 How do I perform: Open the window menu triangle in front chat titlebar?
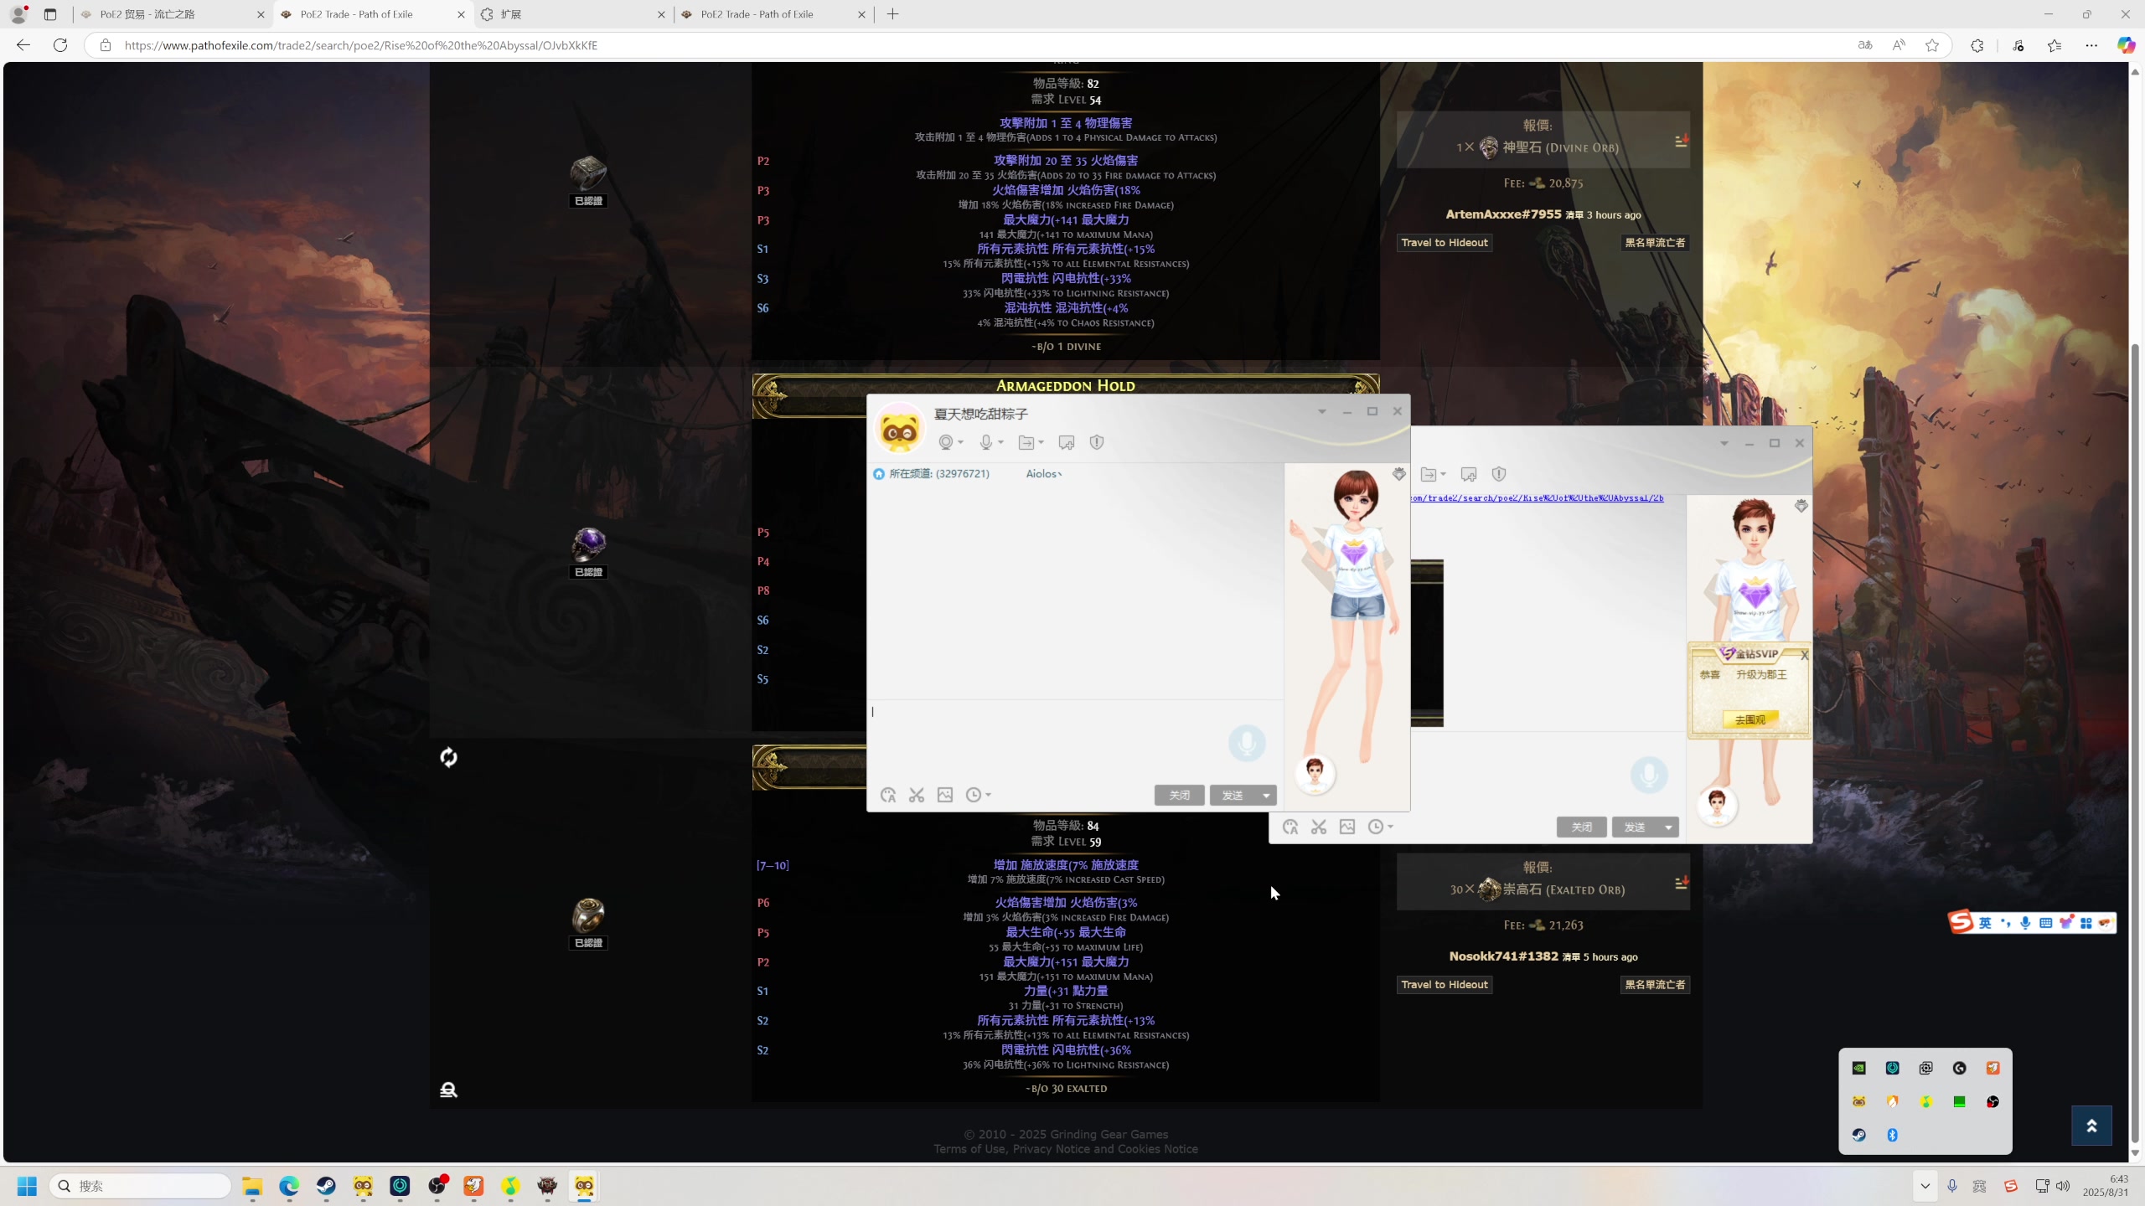(x=1322, y=411)
